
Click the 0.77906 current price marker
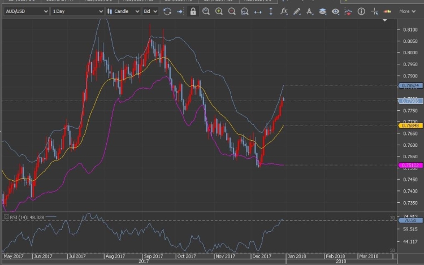tap(409, 101)
